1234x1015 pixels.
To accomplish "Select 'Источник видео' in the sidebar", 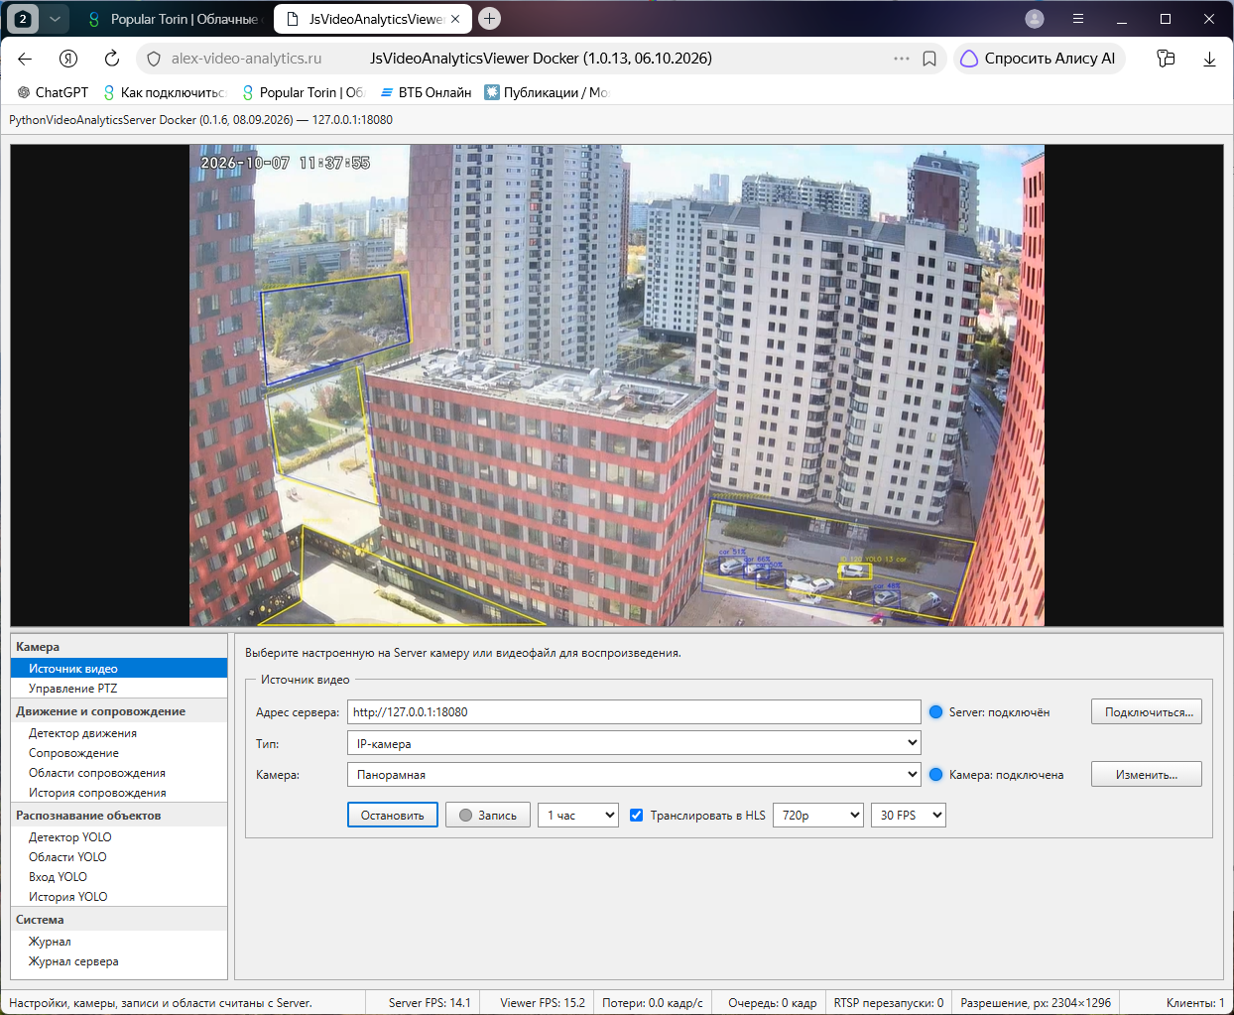I will (x=119, y=669).
